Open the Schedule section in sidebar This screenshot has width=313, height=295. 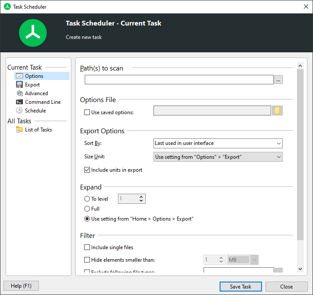click(35, 111)
